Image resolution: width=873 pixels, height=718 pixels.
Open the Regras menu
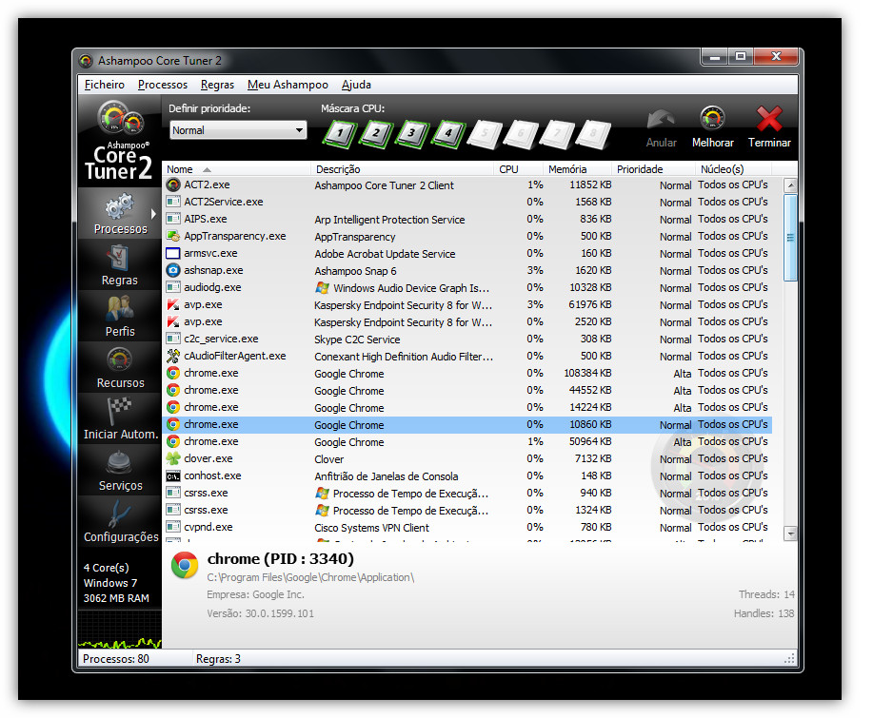[x=217, y=85]
